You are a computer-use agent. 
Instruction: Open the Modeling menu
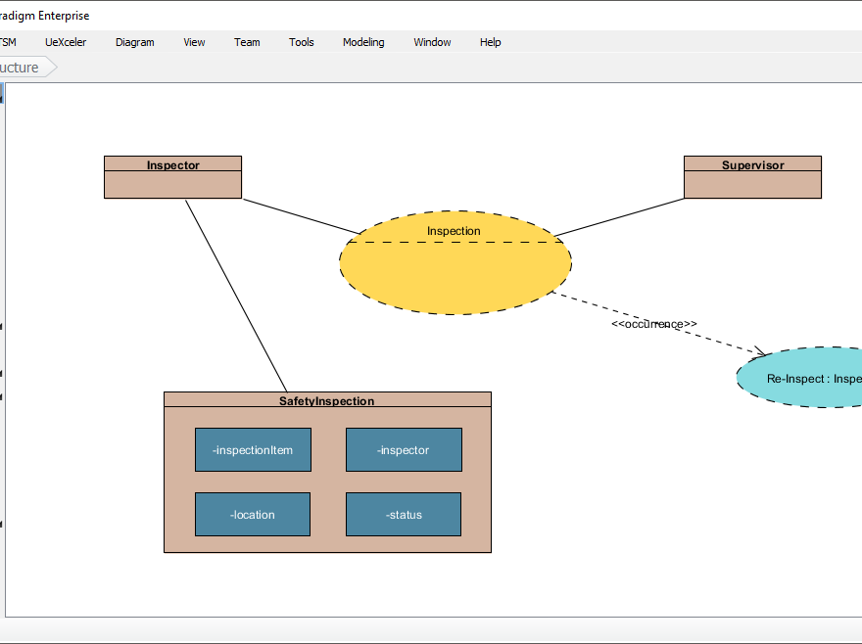coord(363,42)
